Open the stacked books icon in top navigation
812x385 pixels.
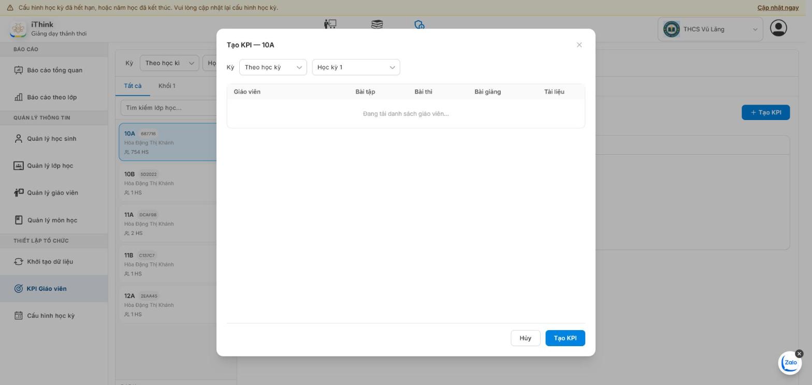click(377, 24)
